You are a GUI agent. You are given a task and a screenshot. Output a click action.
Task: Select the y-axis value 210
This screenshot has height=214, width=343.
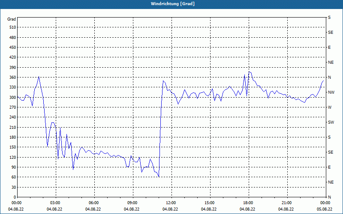click(x=13, y=127)
